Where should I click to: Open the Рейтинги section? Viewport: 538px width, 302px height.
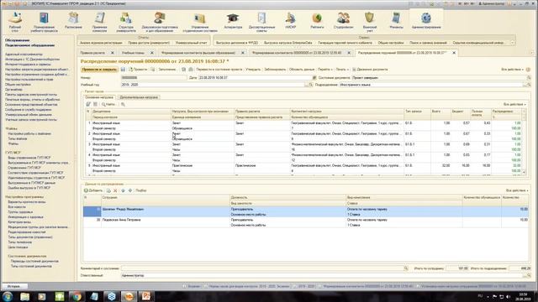[x=317, y=20]
